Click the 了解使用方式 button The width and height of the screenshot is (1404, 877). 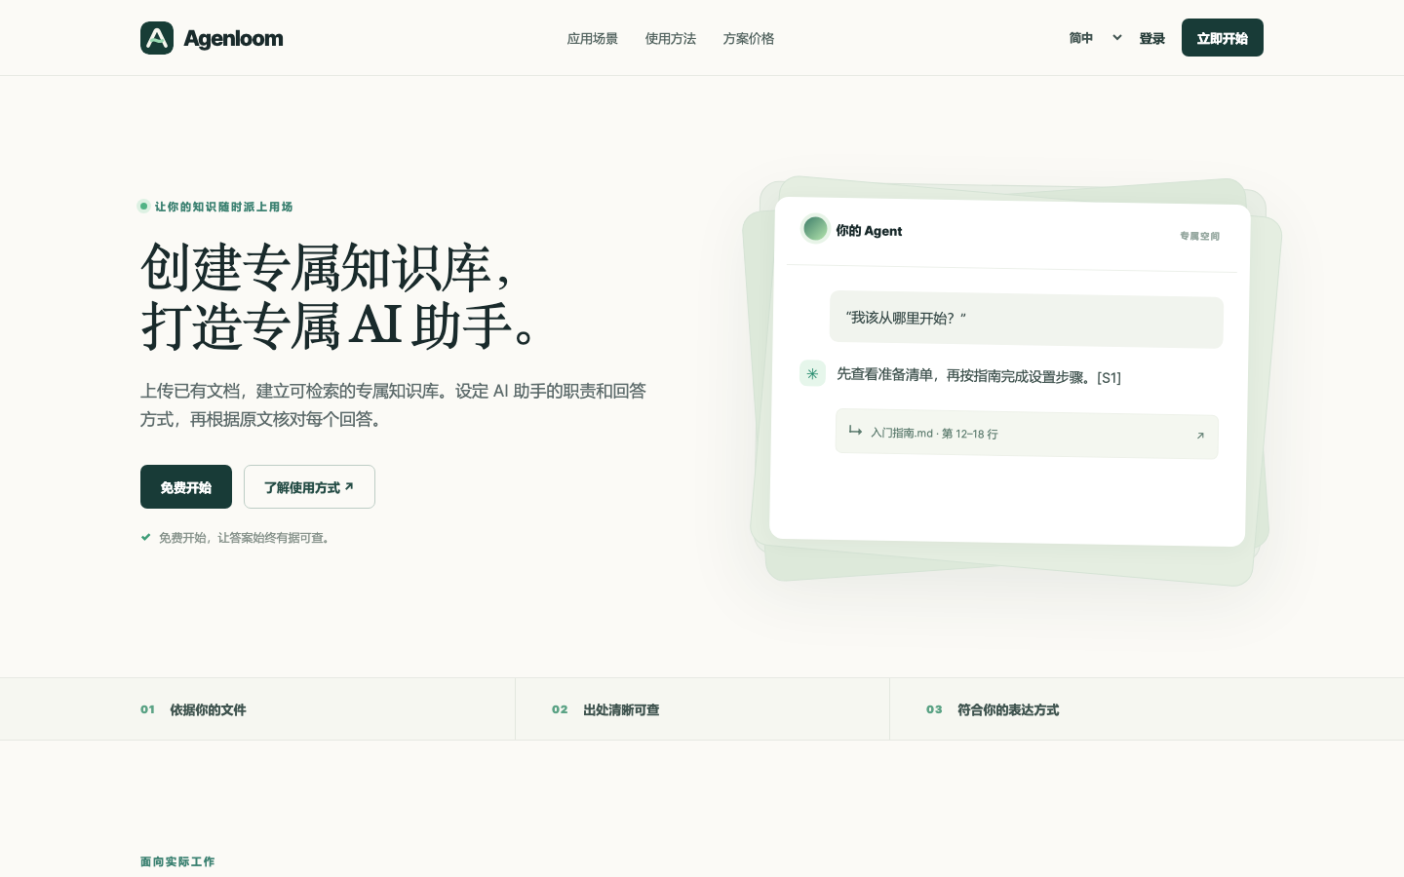(309, 486)
